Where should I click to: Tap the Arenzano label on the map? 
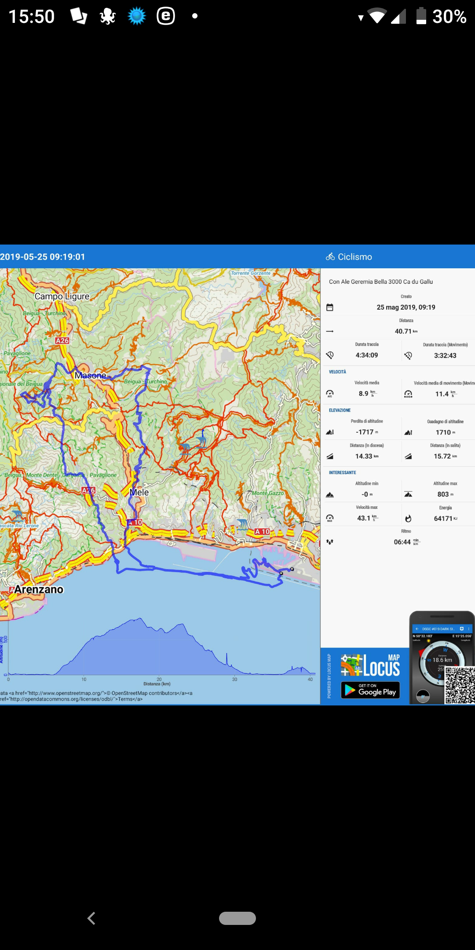(39, 589)
